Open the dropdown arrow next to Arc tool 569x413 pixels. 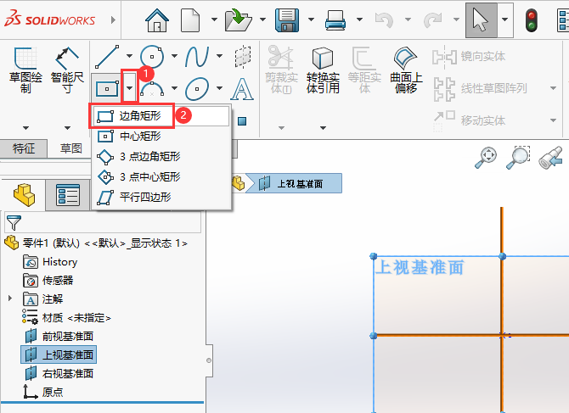coord(175,88)
